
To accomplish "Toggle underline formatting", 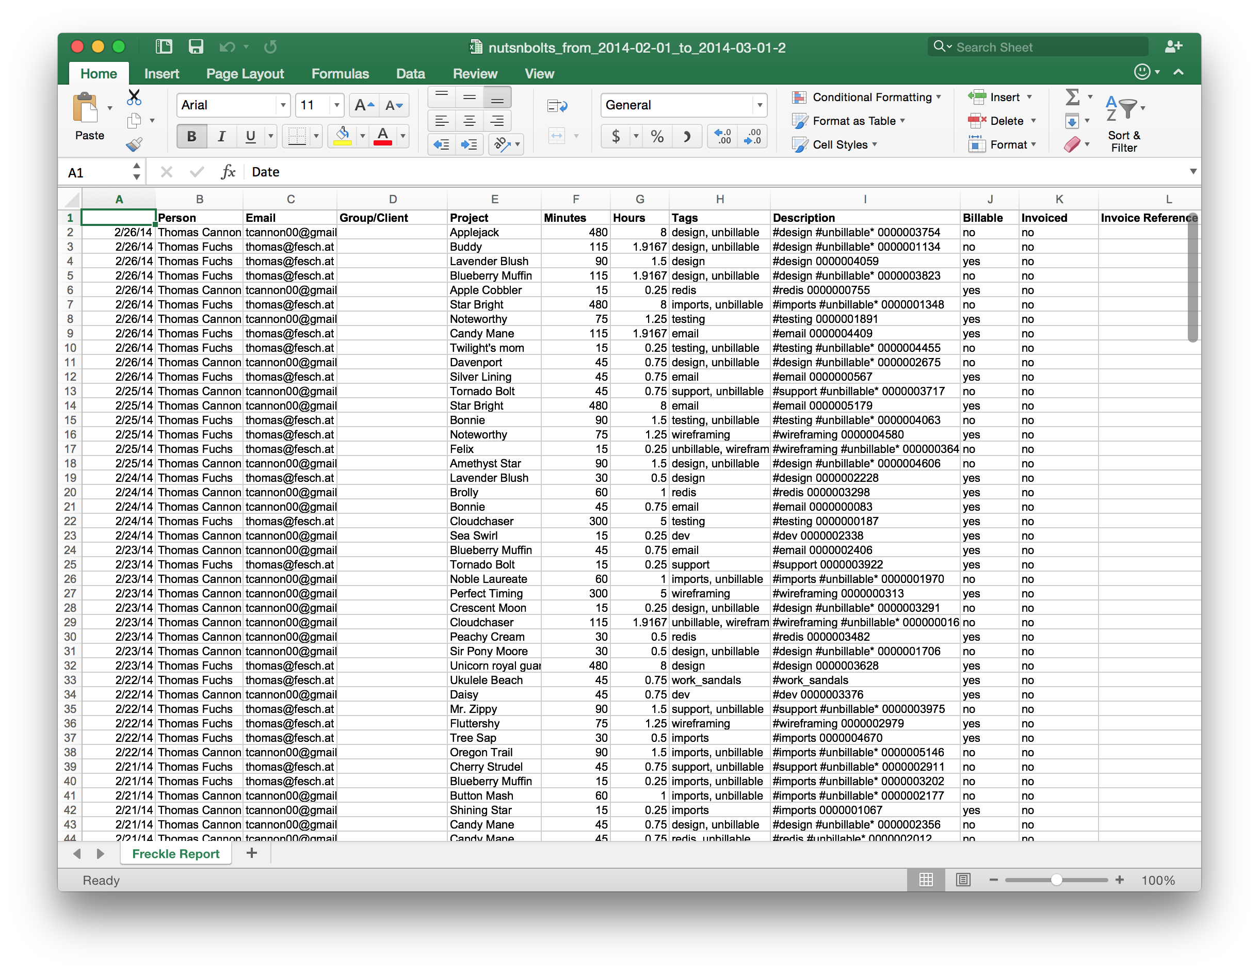I will click(x=250, y=136).
